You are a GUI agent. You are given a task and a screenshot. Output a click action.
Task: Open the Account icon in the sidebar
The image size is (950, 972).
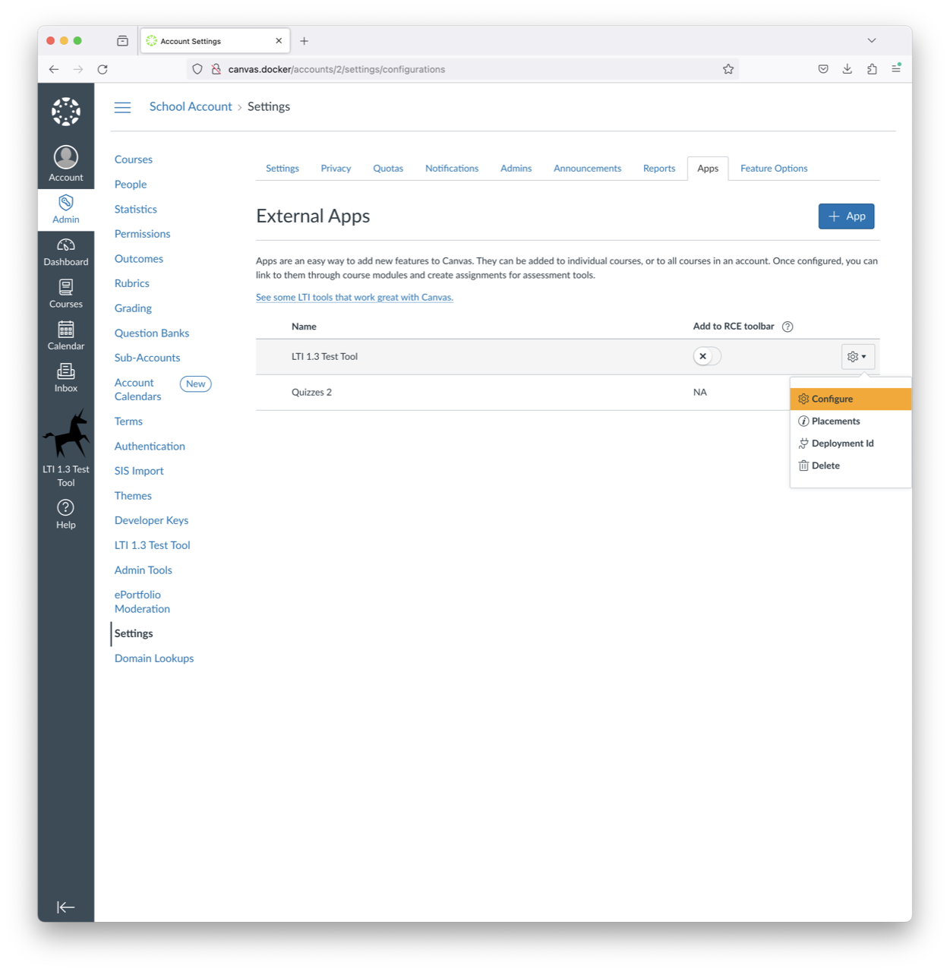[x=65, y=161]
